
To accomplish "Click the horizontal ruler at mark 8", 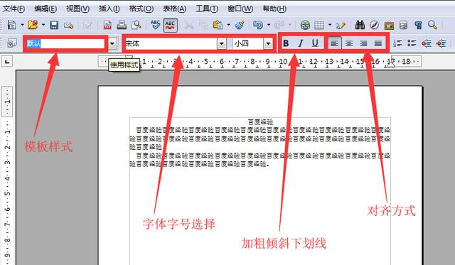I will [252, 62].
